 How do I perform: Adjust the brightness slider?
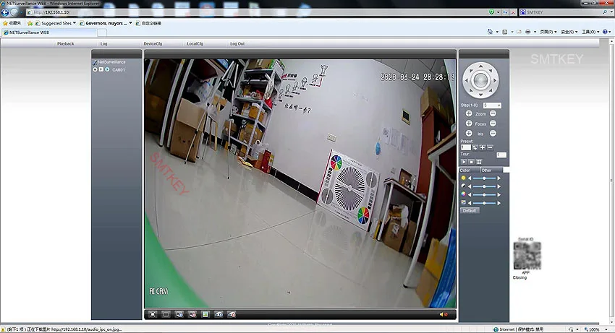484,178
